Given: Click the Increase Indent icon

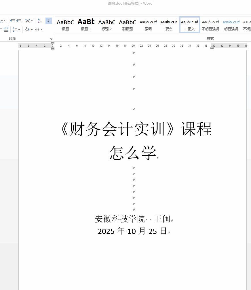Looking at the screenshot, I should [x=19, y=21].
